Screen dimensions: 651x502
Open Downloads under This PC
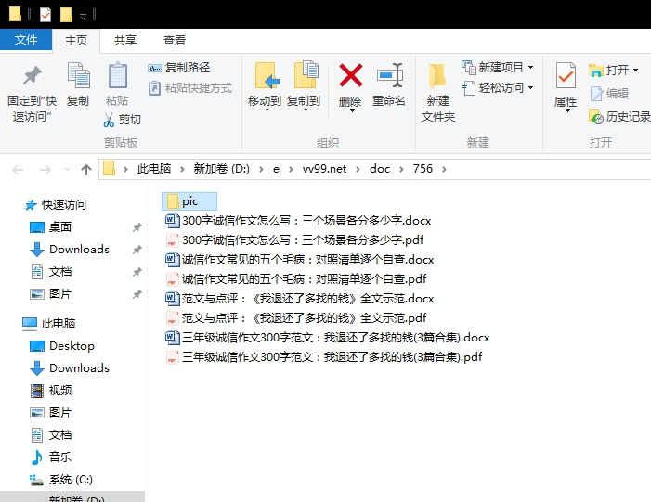coord(70,368)
